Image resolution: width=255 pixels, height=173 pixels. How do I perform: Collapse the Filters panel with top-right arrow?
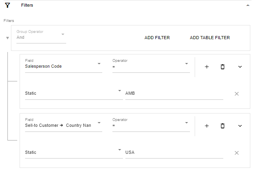coord(248,5)
